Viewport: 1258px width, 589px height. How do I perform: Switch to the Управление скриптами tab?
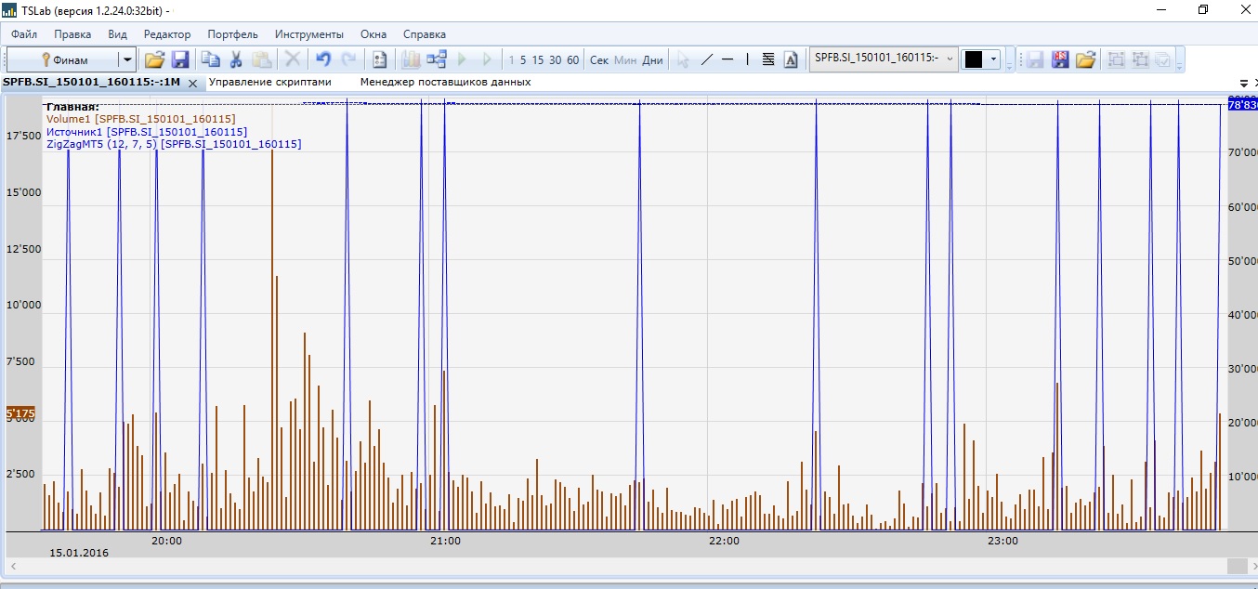pos(269,82)
